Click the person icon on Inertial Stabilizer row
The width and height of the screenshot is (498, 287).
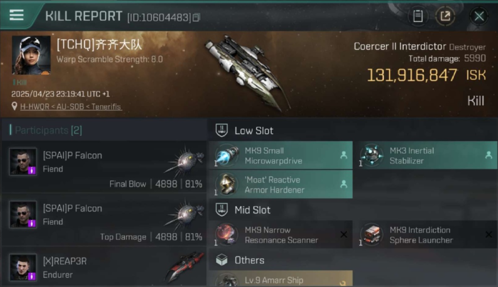[488, 155]
